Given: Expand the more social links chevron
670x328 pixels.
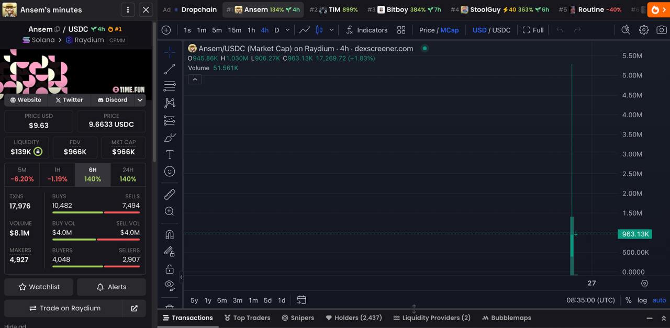Looking at the screenshot, I should coord(140,100).
